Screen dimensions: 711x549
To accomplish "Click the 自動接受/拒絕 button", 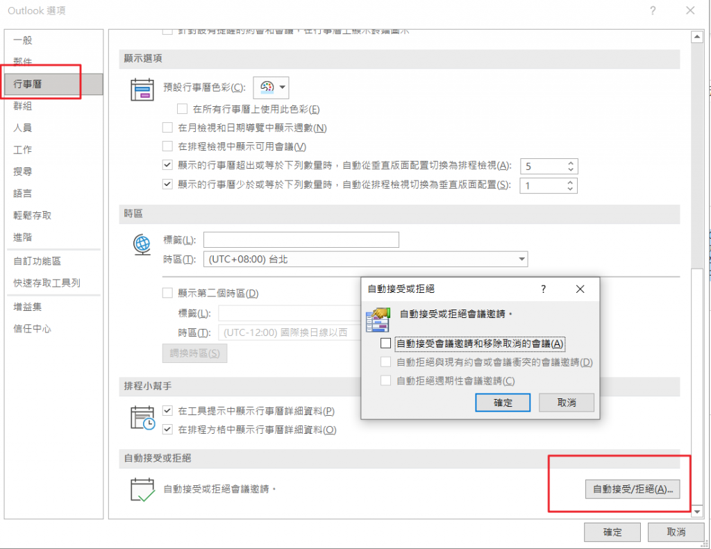I will pyautogui.click(x=633, y=489).
